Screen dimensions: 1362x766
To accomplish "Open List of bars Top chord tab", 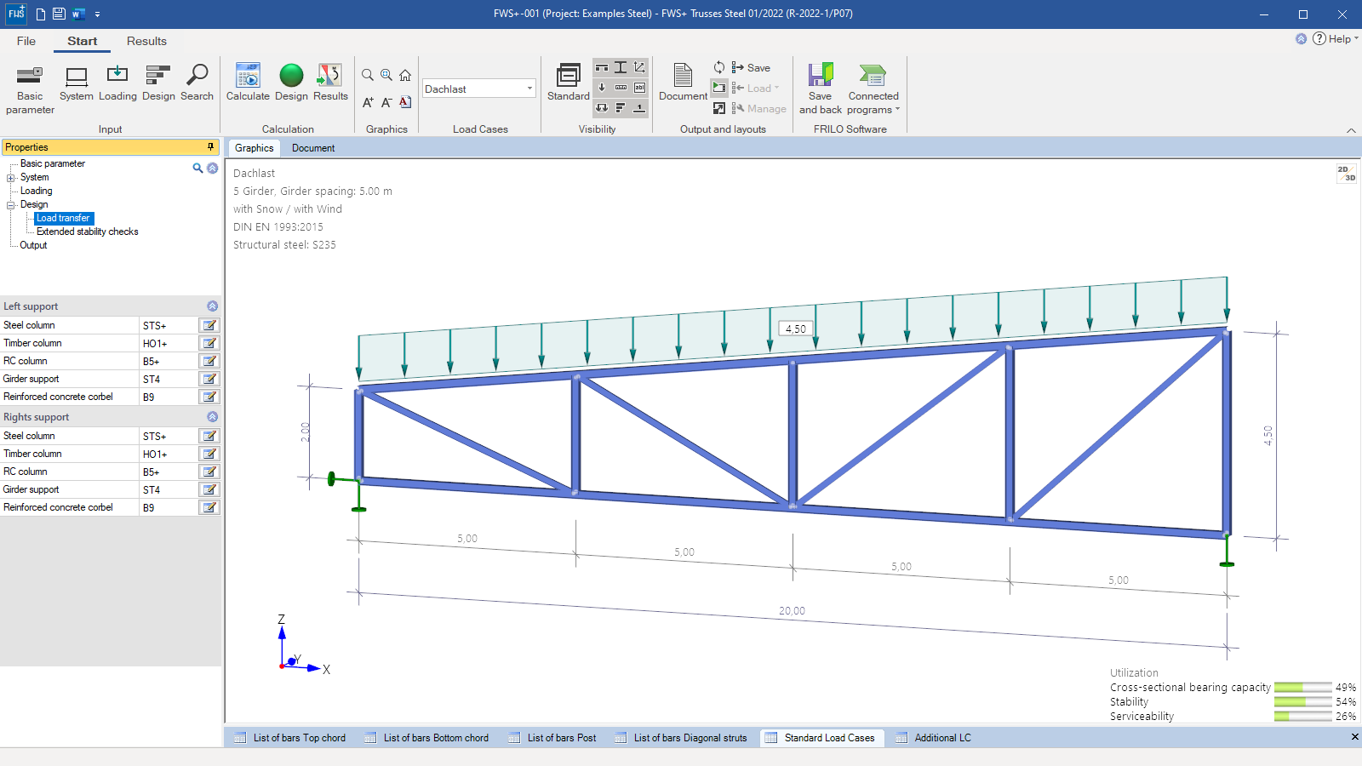I will click(x=290, y=738).
